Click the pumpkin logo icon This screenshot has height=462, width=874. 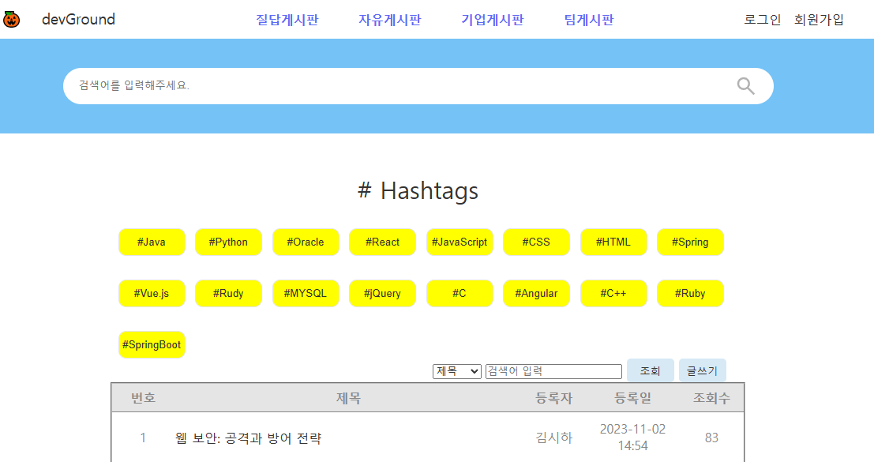(x=11, y=19)
